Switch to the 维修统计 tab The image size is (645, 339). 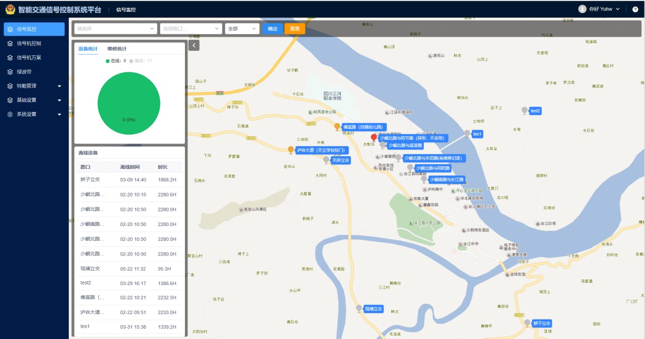pos(117,49)
